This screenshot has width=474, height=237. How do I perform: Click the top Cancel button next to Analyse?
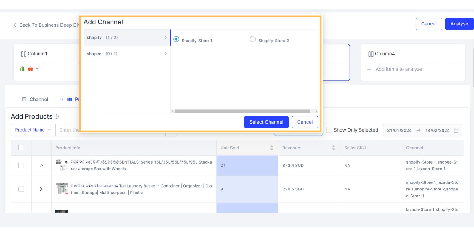click(x=429, y=24)
